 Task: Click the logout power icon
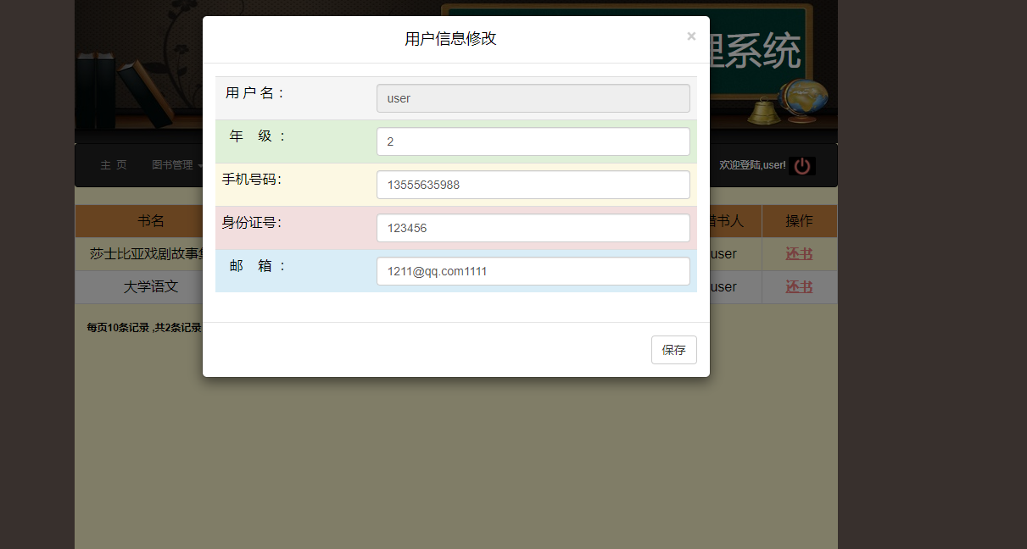801,165
